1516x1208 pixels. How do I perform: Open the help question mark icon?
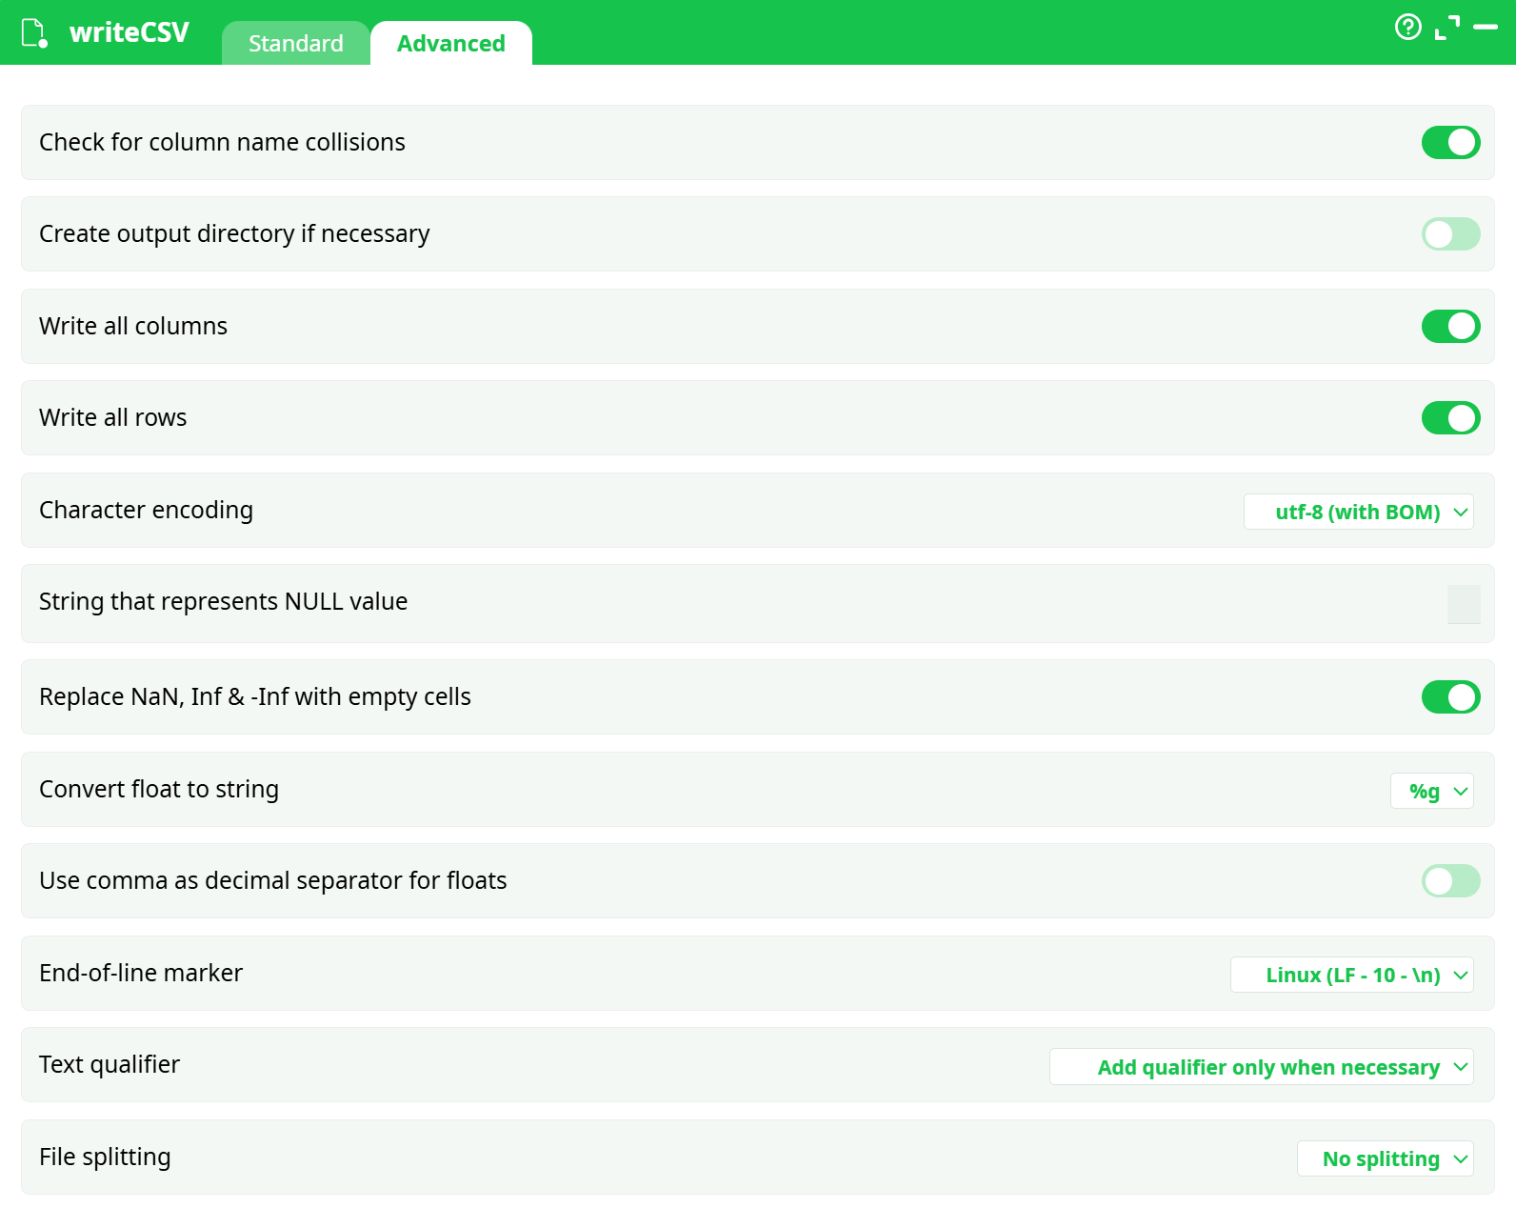coord(1407,27)
